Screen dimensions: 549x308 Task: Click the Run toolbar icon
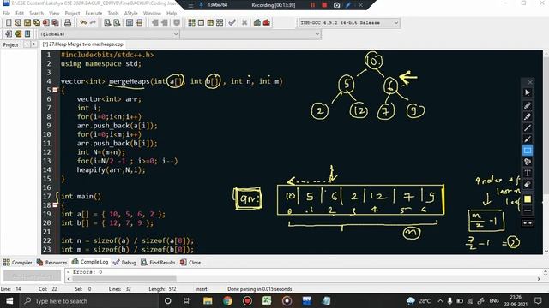point(201,22)
